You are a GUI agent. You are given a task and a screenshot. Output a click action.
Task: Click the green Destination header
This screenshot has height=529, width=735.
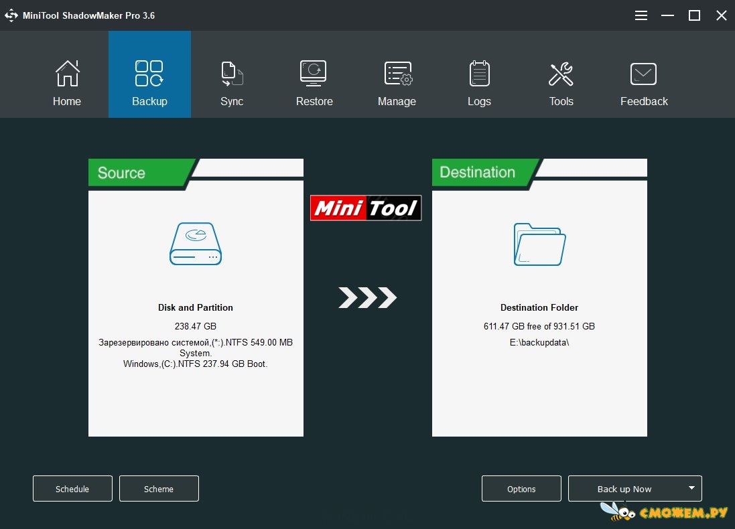484,173
